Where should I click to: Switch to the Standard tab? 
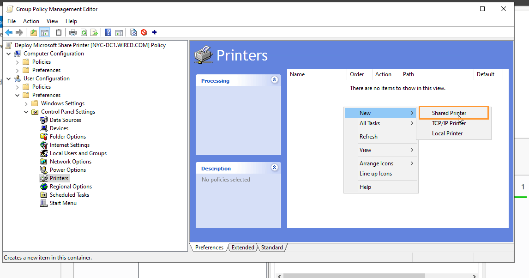click(x=272, y=248)
